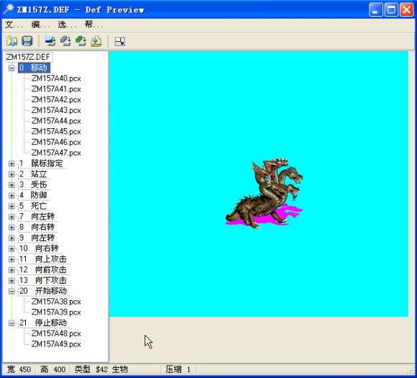Screen dimensions: 417x378
Task: Select the 2 站立 group label
Action: click(33, 174)
